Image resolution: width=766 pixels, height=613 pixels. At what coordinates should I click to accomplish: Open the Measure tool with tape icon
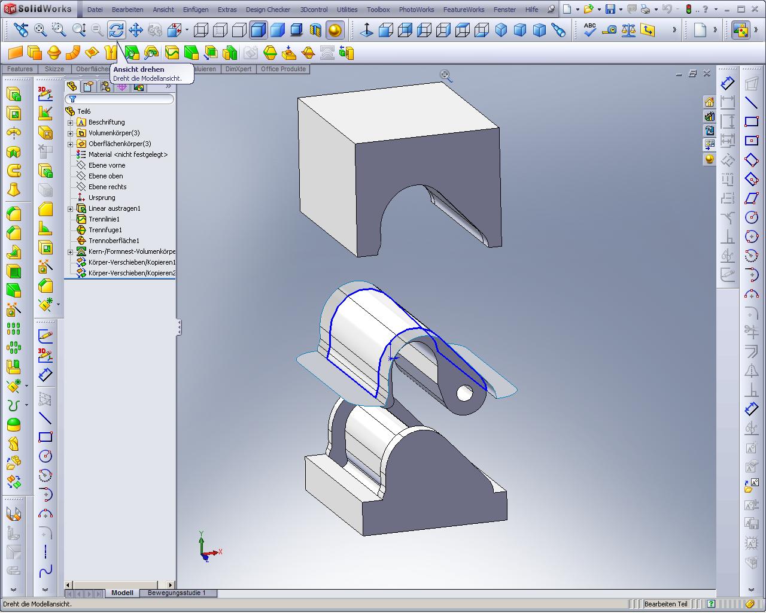pyautogui.click(x=609, y=30)
